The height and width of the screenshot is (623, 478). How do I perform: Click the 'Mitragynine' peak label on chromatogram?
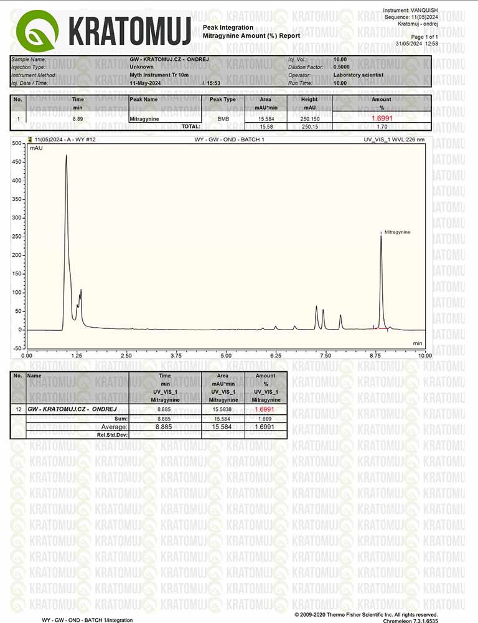398,232
